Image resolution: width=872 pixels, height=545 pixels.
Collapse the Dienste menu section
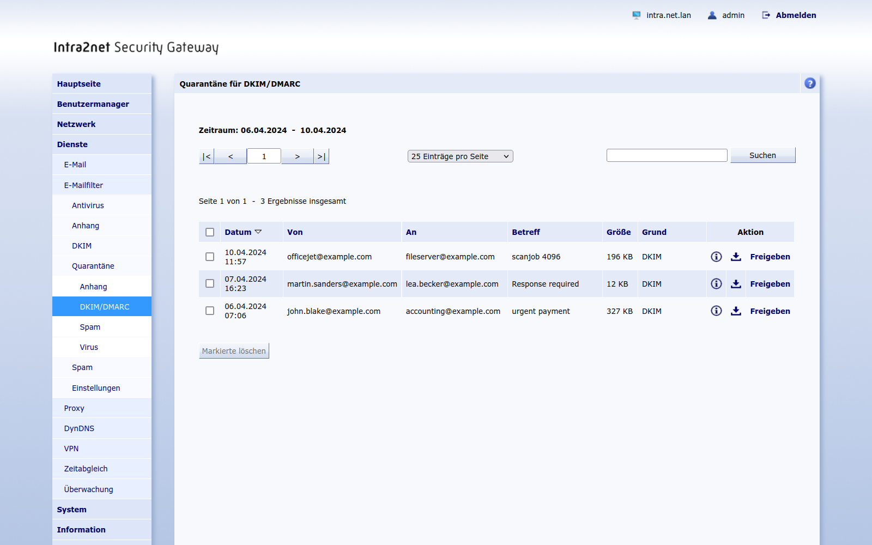(x=72, y=144)
